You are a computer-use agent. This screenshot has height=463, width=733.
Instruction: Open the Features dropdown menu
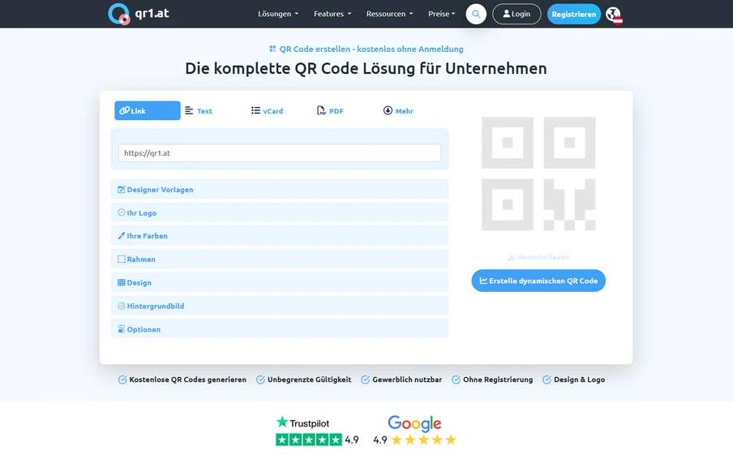click(332, 14)
